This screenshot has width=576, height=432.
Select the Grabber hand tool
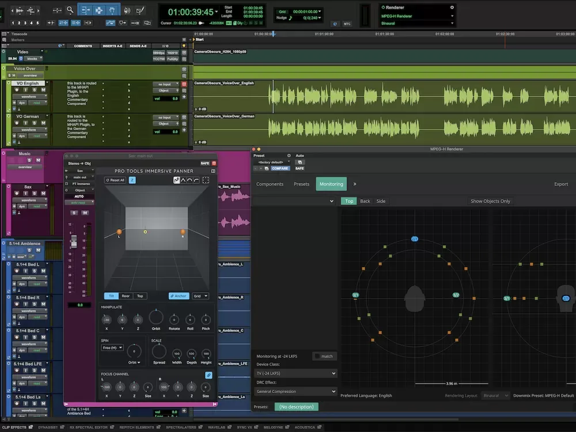112,10
